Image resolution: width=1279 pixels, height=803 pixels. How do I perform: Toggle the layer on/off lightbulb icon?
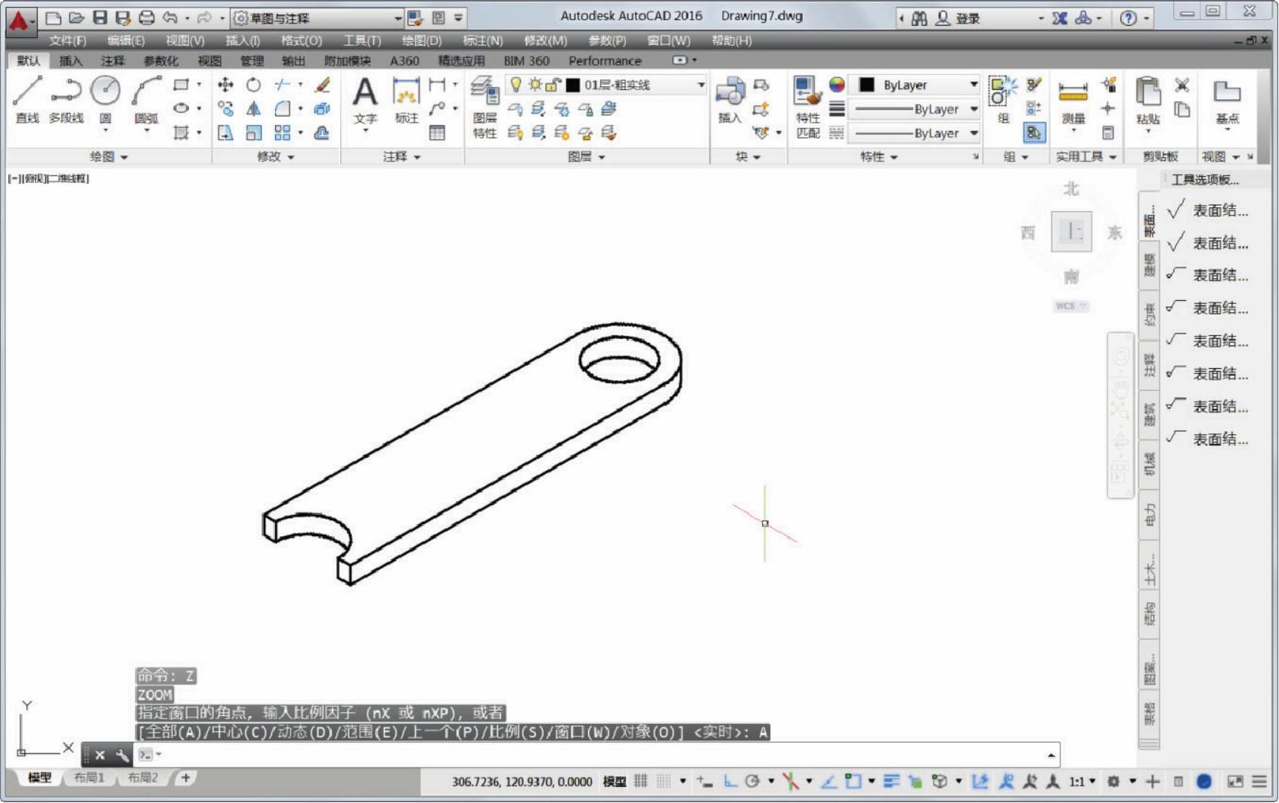coord(516,85)
